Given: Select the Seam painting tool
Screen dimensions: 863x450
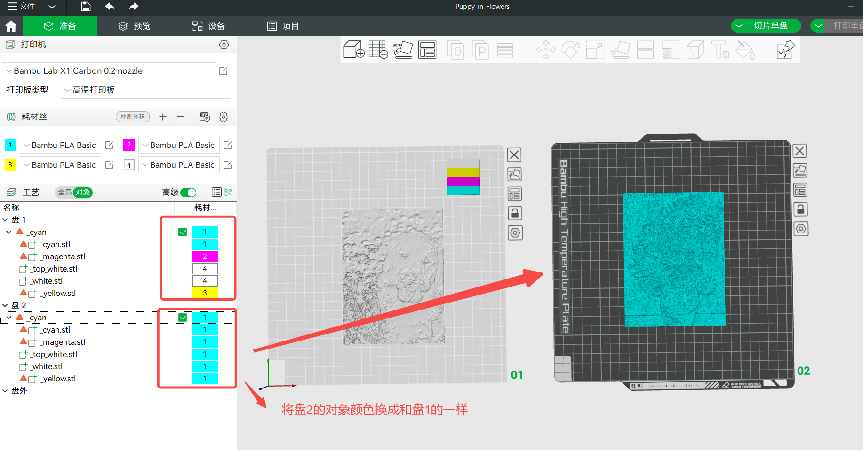Looking at the screenshot, I should [695, 49].
